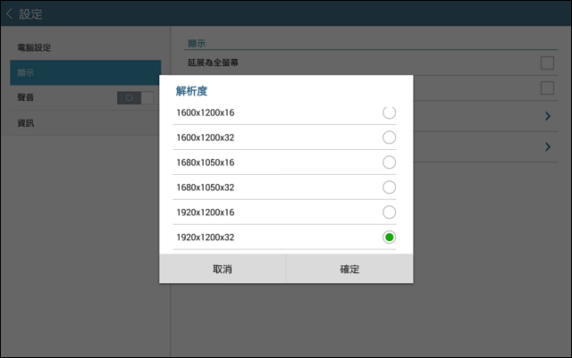572x358 pixels.
Task: Open the first chevron arrow row
Action: click(548, 116)
